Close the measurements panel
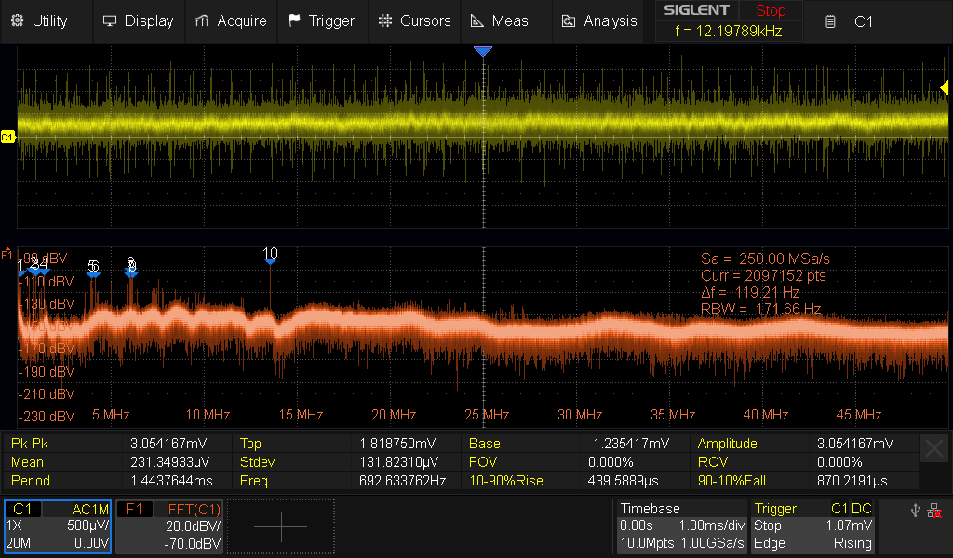 click(x=933, y=449)
